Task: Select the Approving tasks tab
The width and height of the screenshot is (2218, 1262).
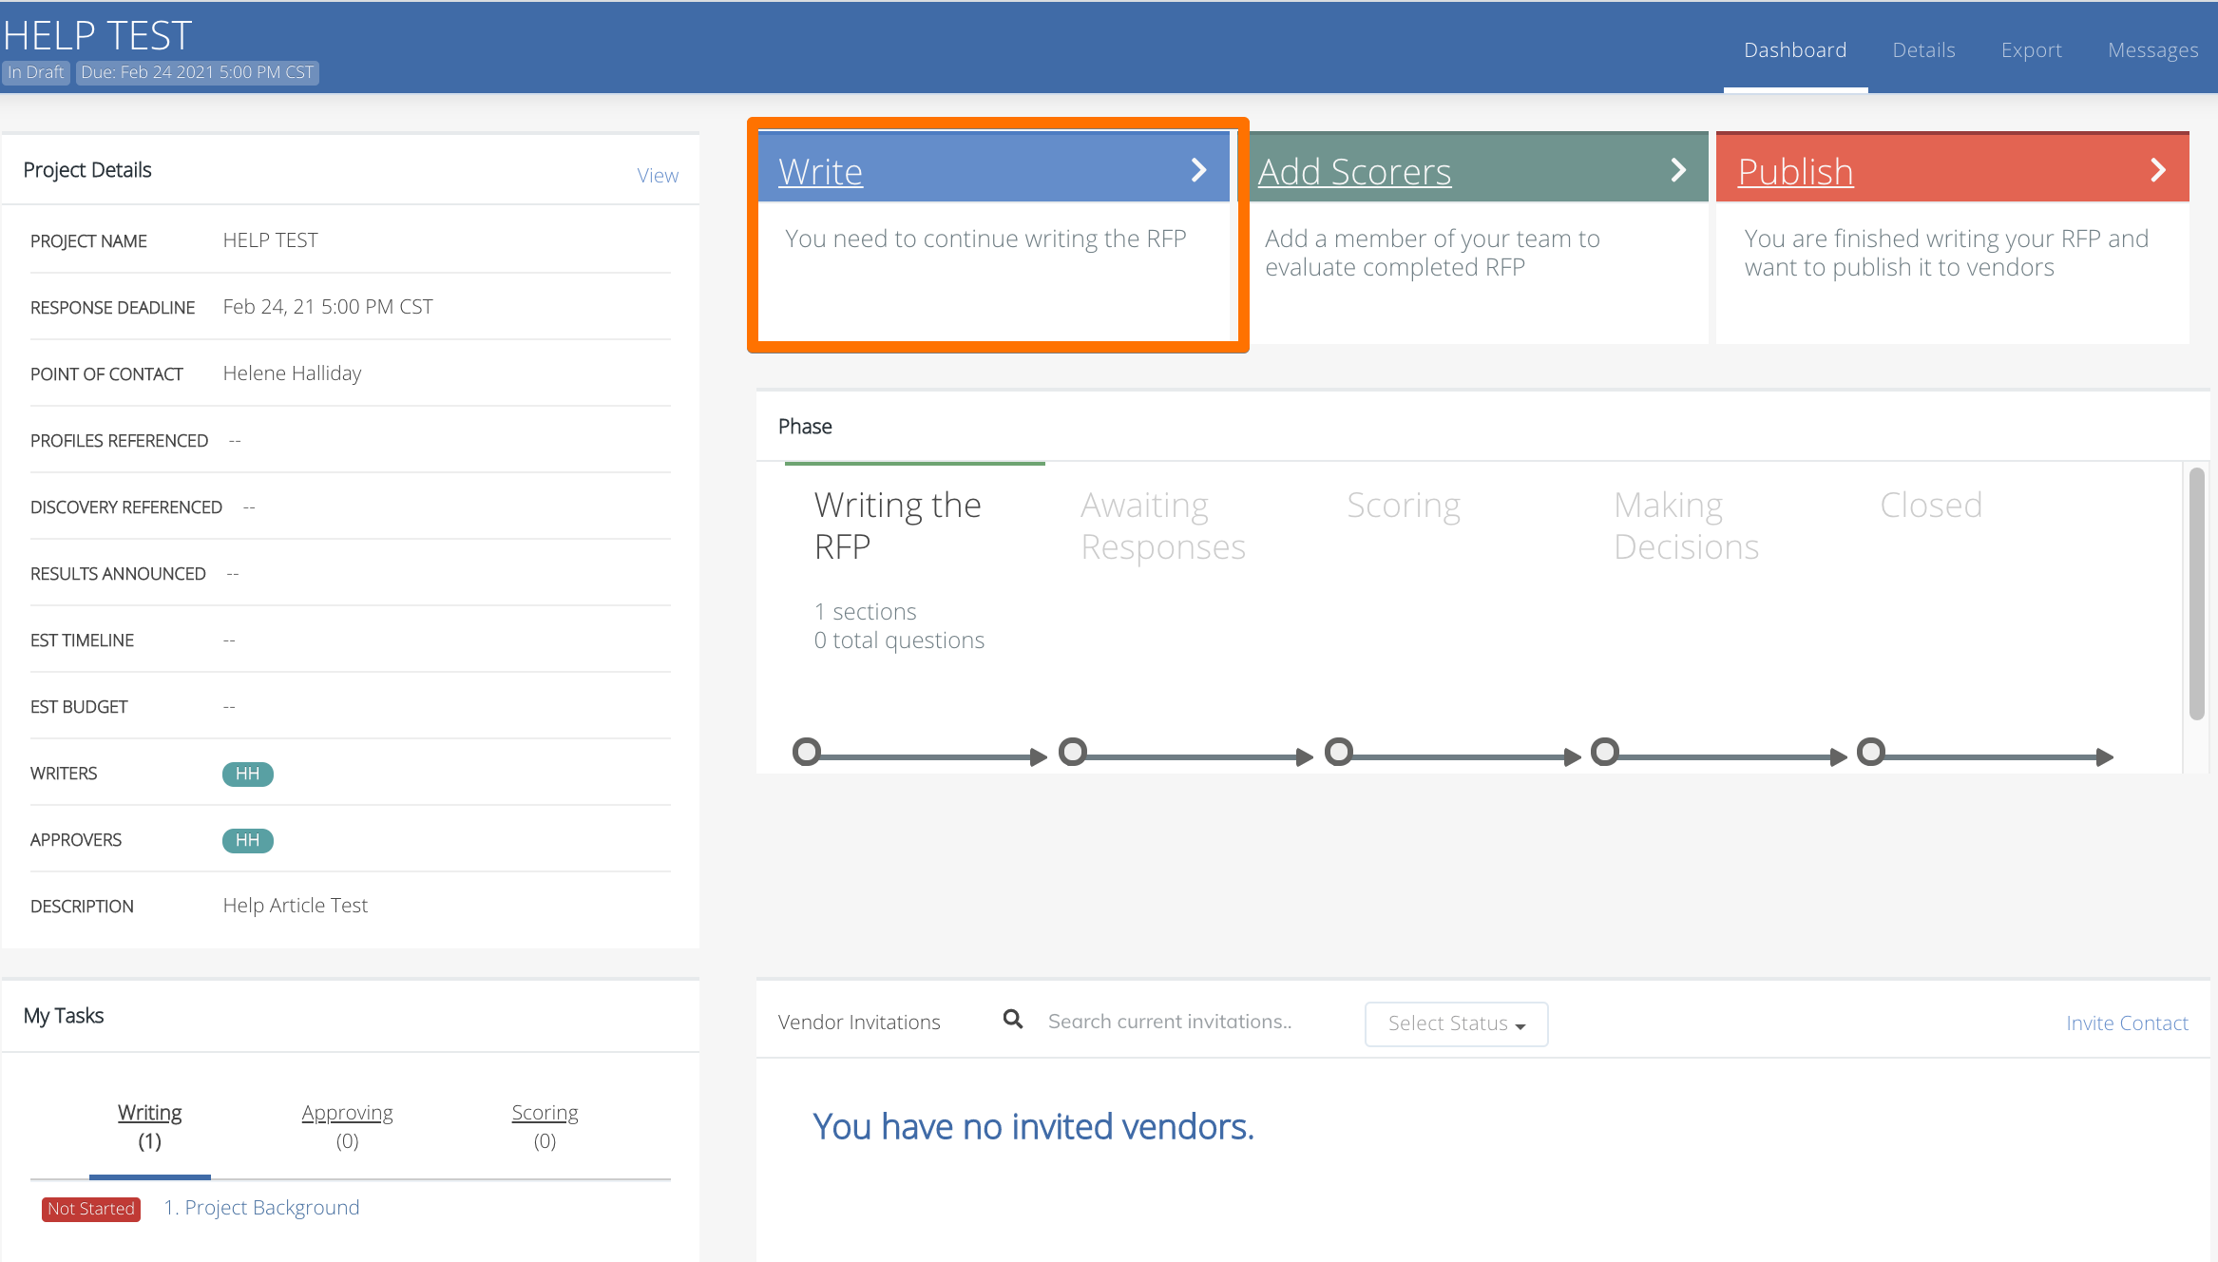Action: pos(347,1124)
